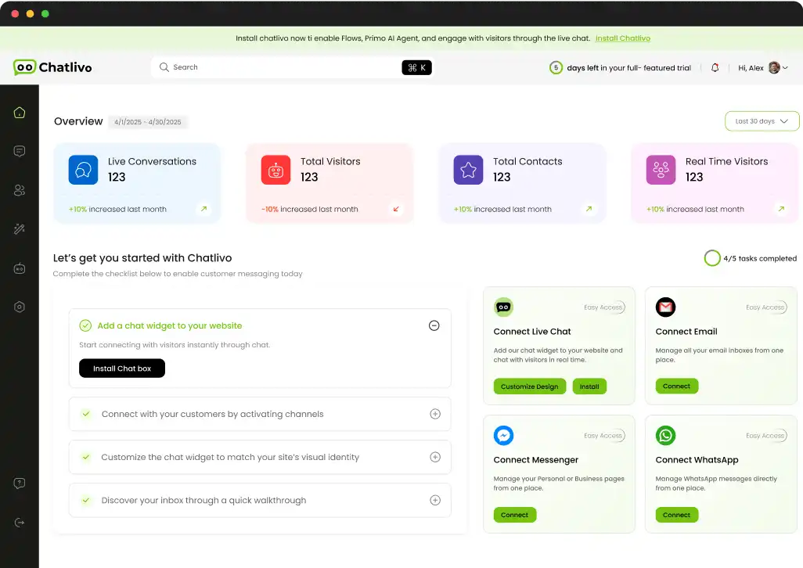
Task: Click the 'Install Chatlivo' banner link
Action: click(623, 38)
